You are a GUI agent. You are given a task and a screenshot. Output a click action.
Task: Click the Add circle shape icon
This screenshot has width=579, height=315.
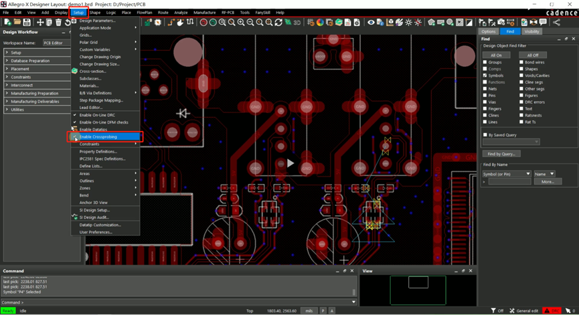[450, 23]
